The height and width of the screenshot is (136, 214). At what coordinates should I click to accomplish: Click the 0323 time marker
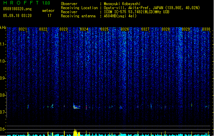64,29
